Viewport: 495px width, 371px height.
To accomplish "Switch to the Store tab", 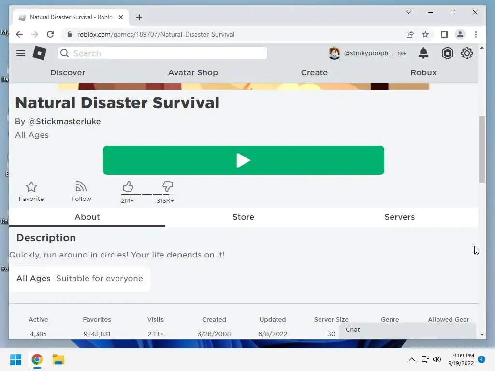I will pyautogui.click(x=243, y=217).
